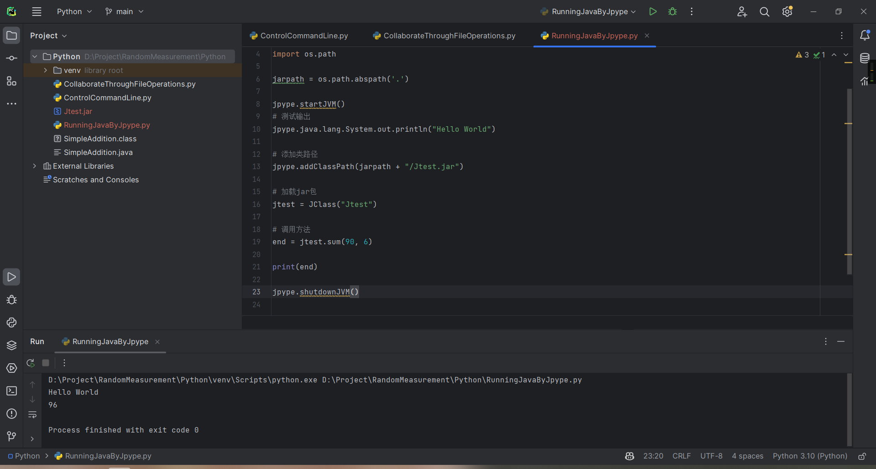Open more Run toolbar actions
The height and width of the screenshot is (469, 876).
tap(64, 363)
